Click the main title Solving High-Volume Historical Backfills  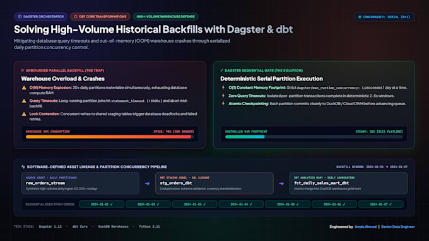point(153,29)
